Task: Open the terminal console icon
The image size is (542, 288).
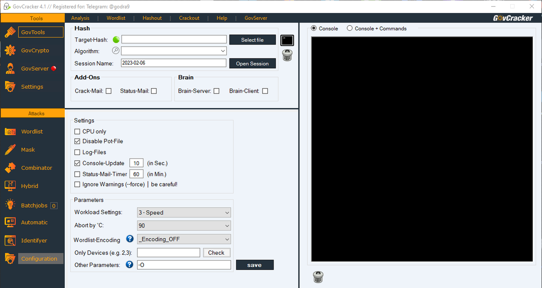Action: coord(287,40)
